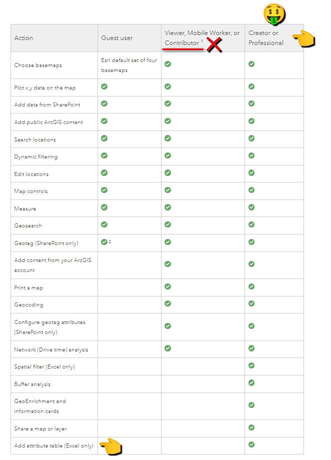Click the money-face emoji above the table
The width and height of the screenshot is (331, 460).
click(274, 14)
